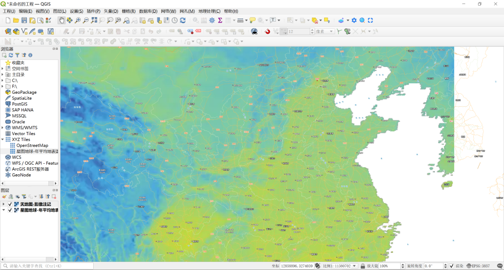Click the Zoom In magnifier tool

pyautogui.click(x=78, y=20)
